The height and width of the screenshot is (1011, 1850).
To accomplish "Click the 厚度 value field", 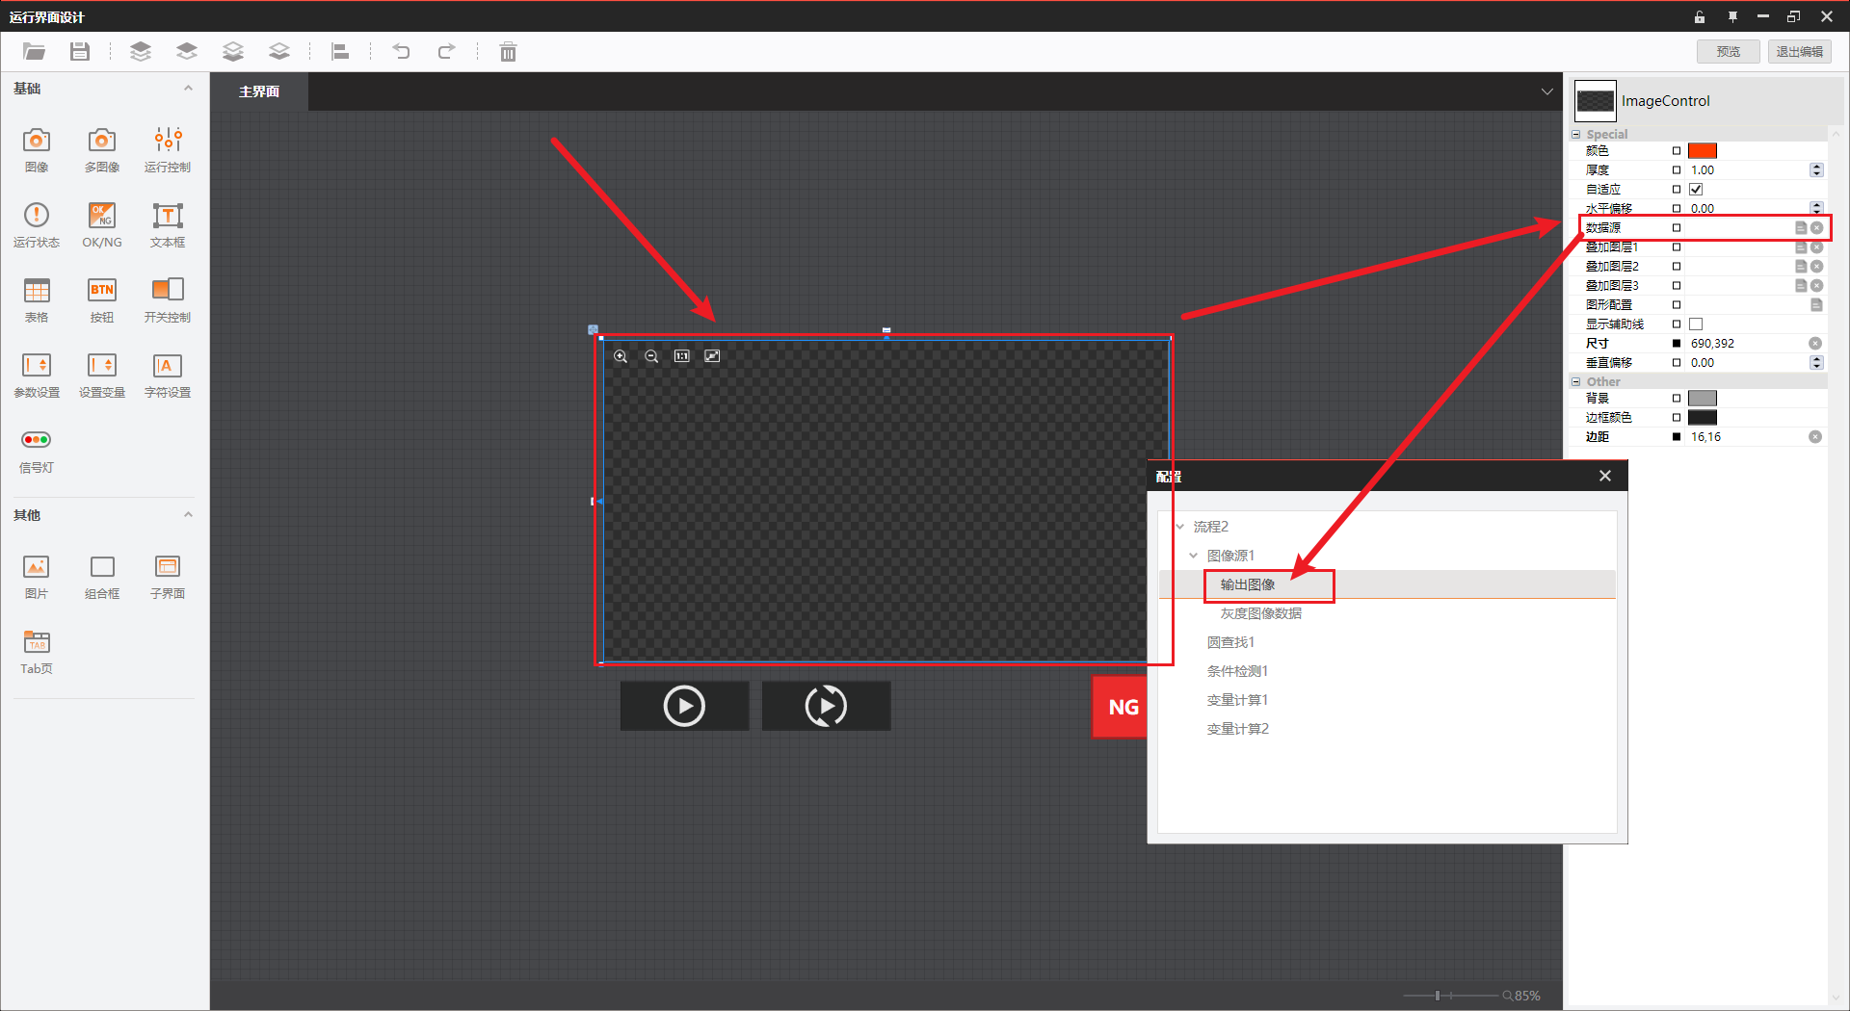I will click(1744, 170).
